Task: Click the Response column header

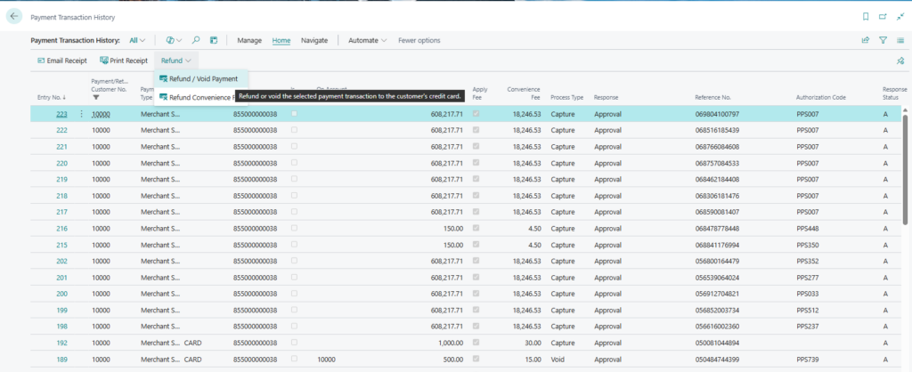Action: click(x=606, y=98)
